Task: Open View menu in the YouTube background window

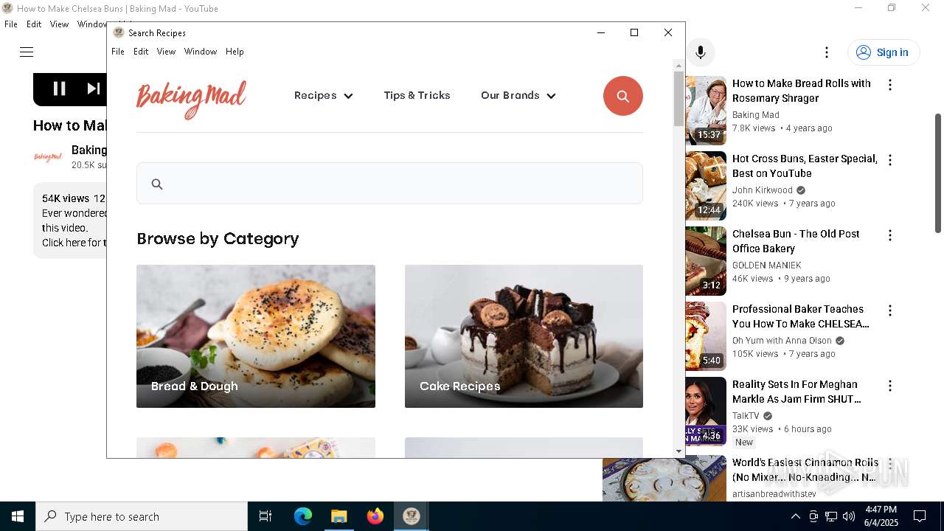Action: tap(59, 24)
